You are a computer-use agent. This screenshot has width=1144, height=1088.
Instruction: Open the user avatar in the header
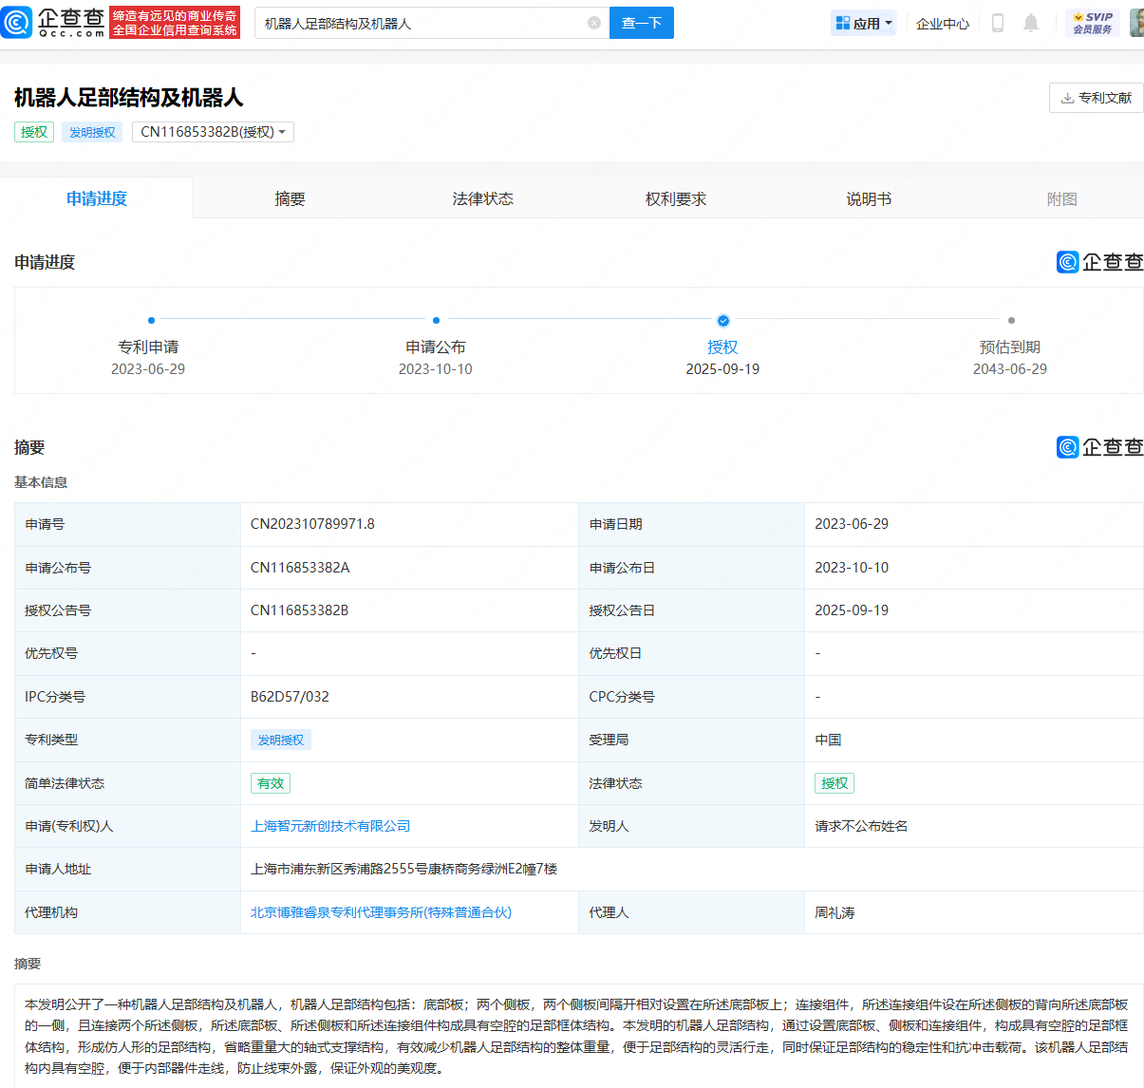click(1136, 23)
